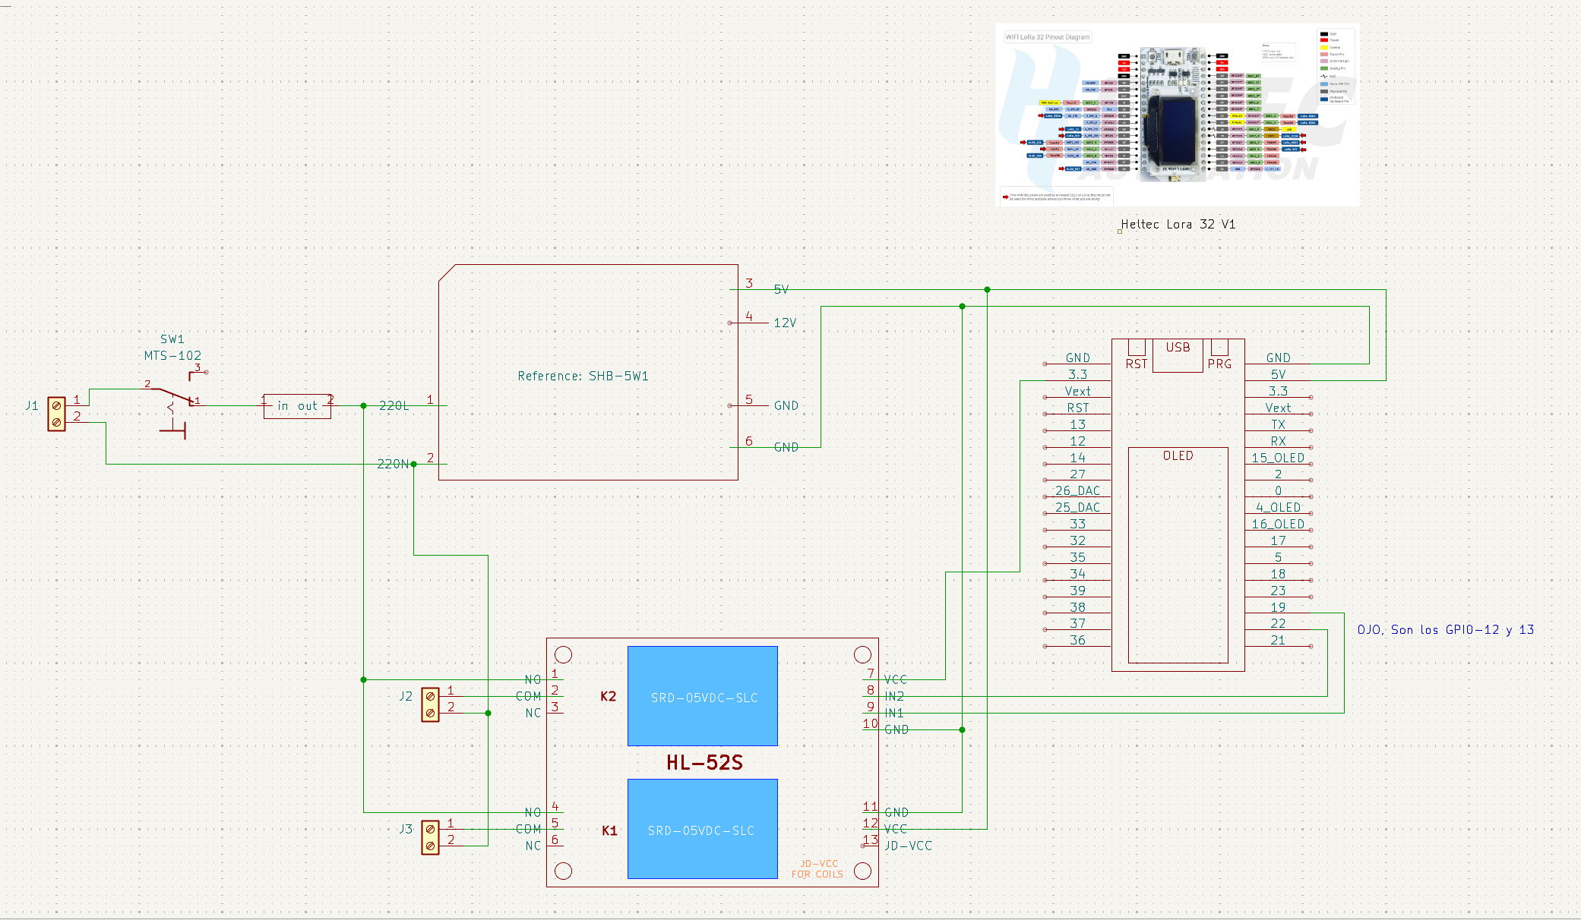Select the COM label at relay pin 2
1581x920 pixels.
[528, 696]
